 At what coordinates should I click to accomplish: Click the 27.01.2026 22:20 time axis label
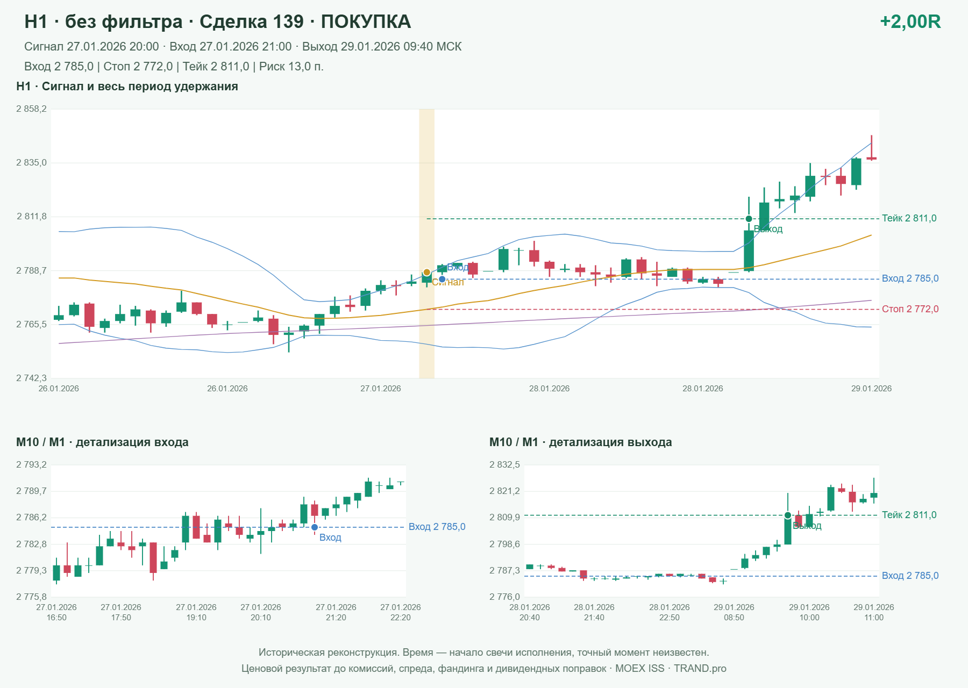[x=401, y=612]
